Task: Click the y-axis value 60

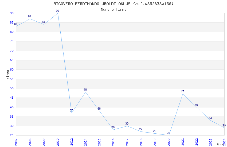Action: click(12, 69)
